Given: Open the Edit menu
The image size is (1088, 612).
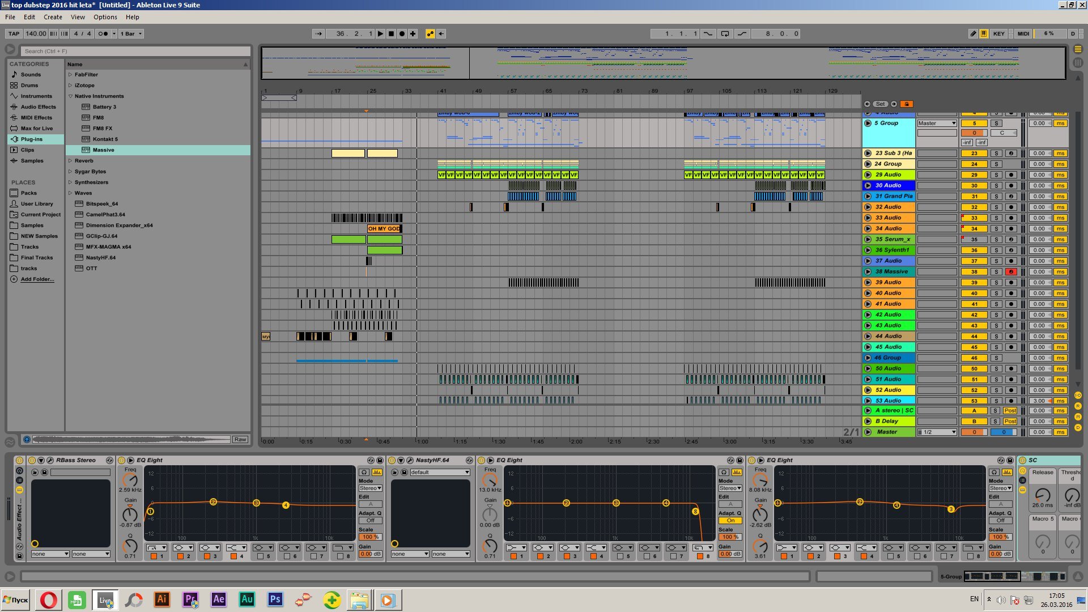Looking at the screenshot, I should [29, 17].
